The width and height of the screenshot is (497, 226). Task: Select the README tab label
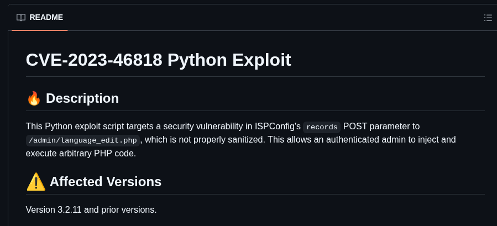click(46, 18)
